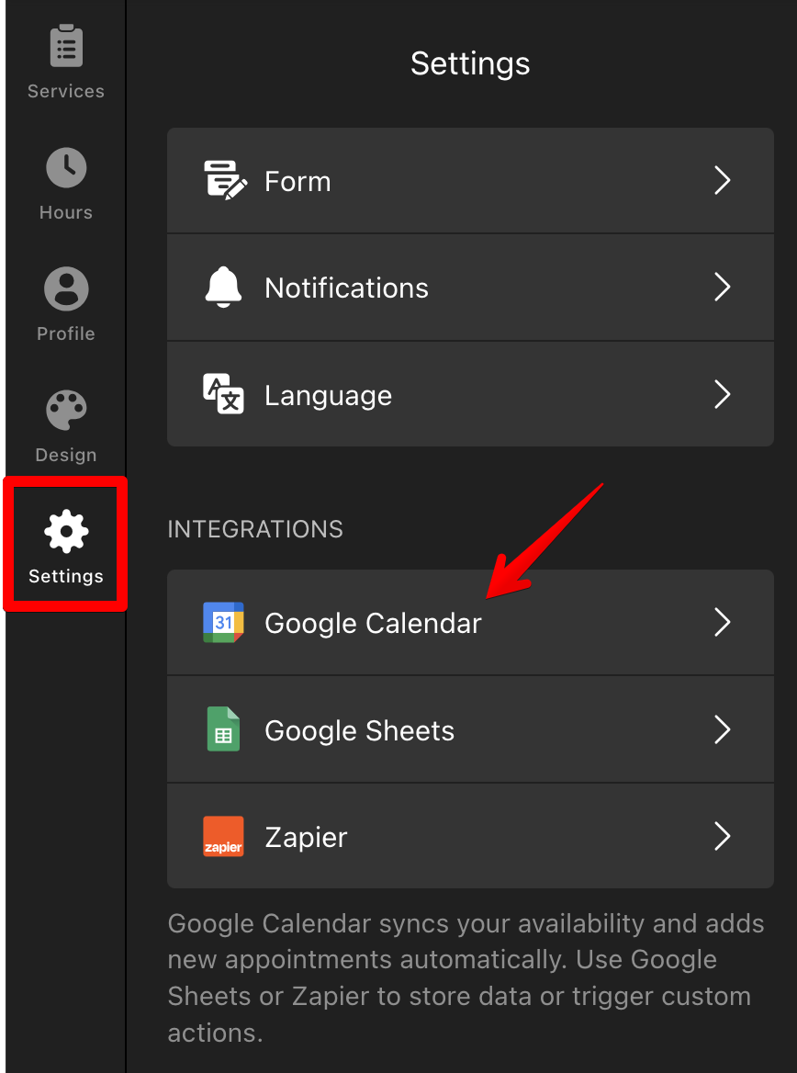Screen dimensions: 797x1073
Task: Click the Notifications bell icon
Action: [x=223, y=288]
